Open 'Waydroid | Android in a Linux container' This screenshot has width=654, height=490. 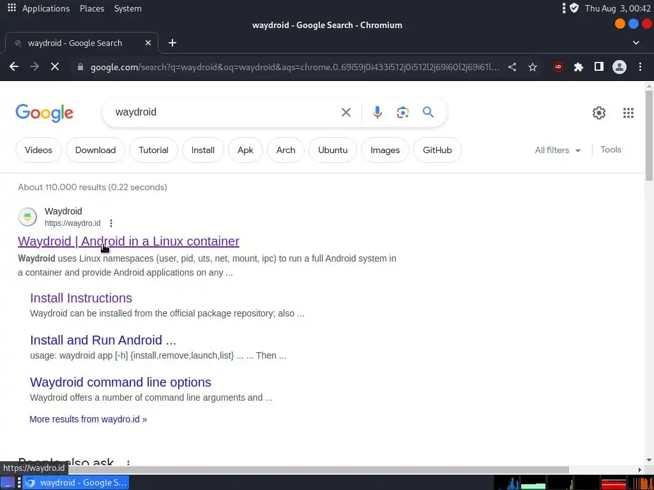128,241
